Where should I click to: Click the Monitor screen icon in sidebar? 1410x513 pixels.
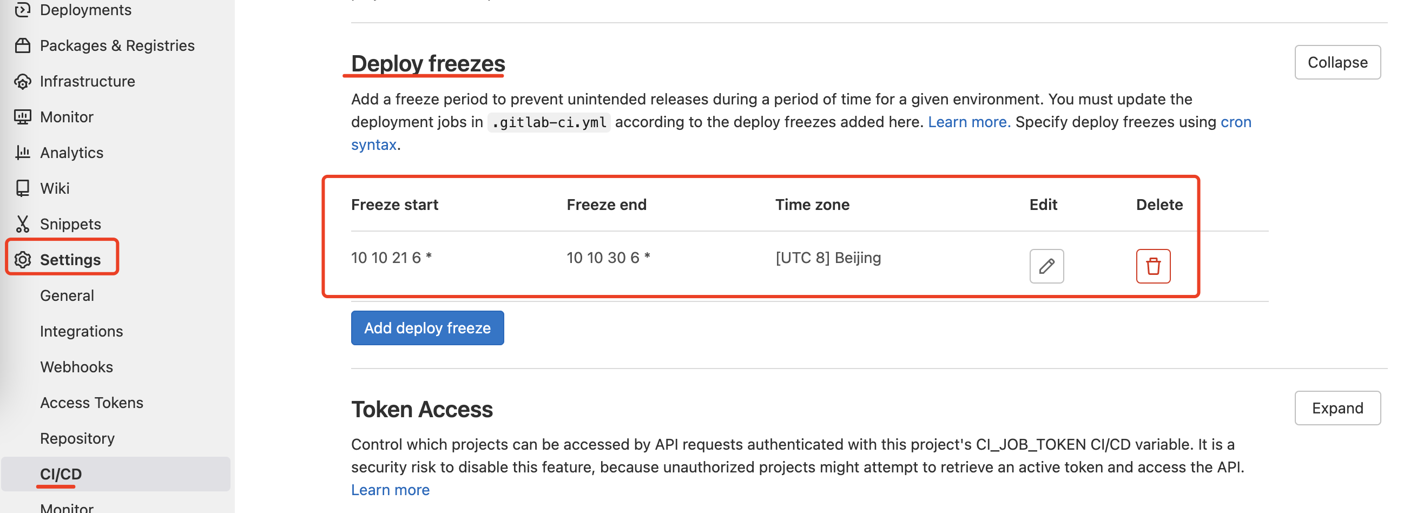22,117
